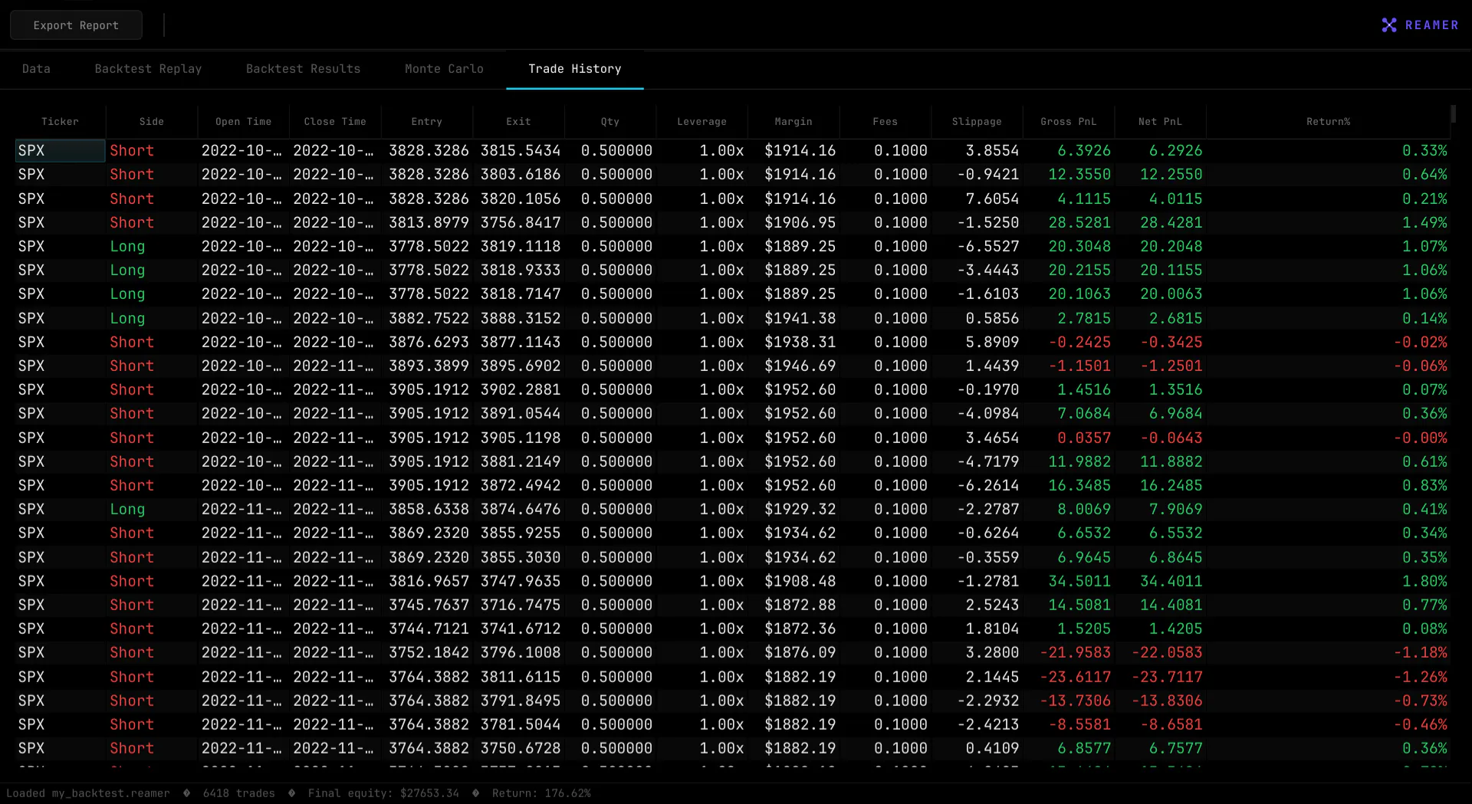Click the gross PnL value -0.2425
The image size is (1472, 804).
click(x=1079, y=342)
